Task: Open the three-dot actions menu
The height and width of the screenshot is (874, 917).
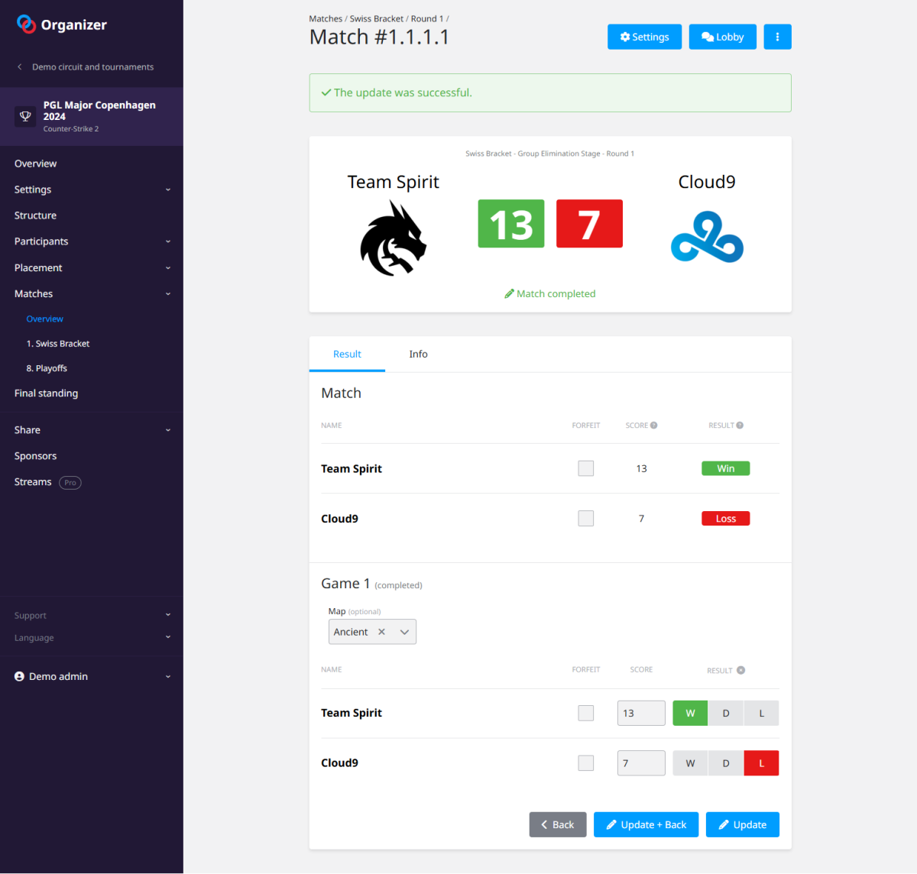Action: pos(777,36)
